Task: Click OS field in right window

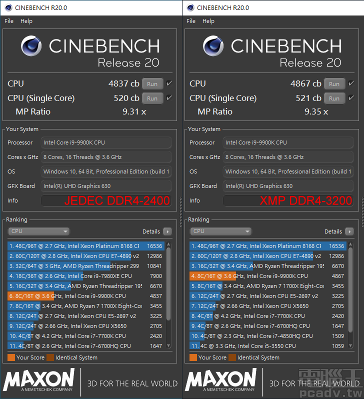Action: coord(288,171)
